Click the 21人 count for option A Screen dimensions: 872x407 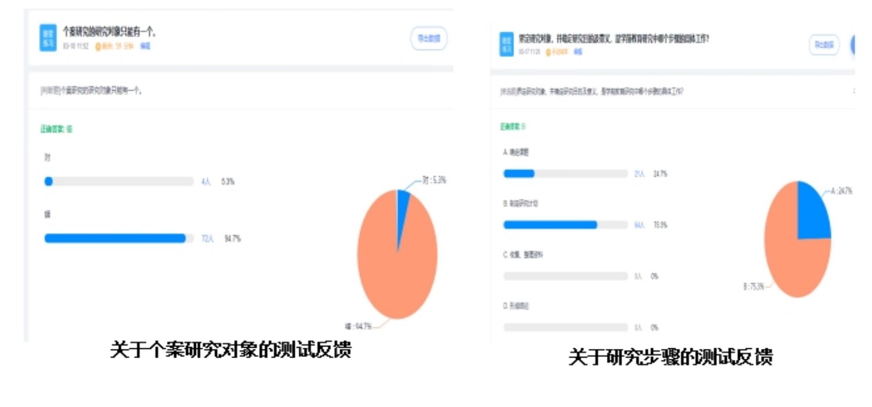tap(639, 174)
